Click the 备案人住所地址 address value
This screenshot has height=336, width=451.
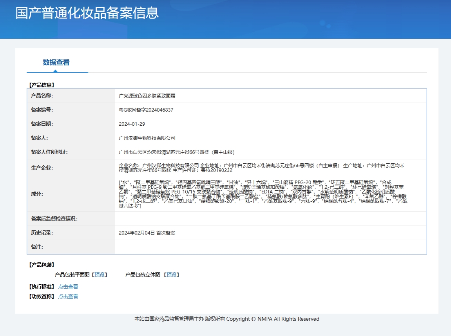coord(177,152)
